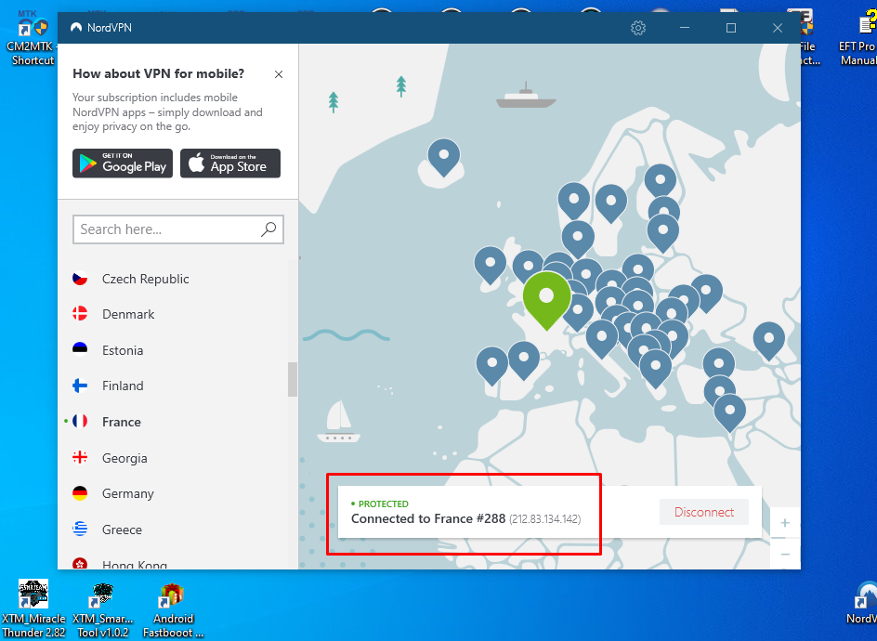Click the search magnifier icon
This screenshot has height=641, width=877.
tap(268, 229)
